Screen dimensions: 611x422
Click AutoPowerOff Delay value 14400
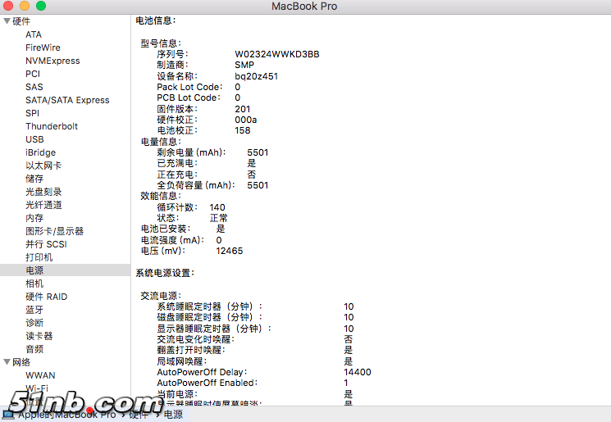(358, 372)
